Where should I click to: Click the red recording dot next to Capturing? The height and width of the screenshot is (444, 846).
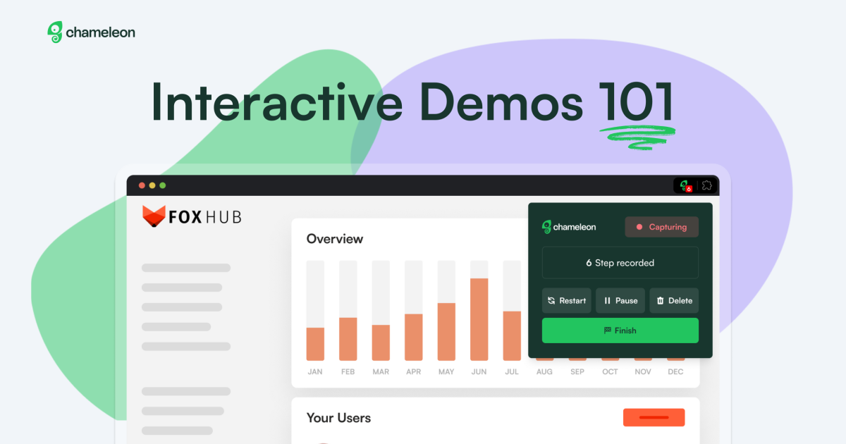tap(639, 226)
